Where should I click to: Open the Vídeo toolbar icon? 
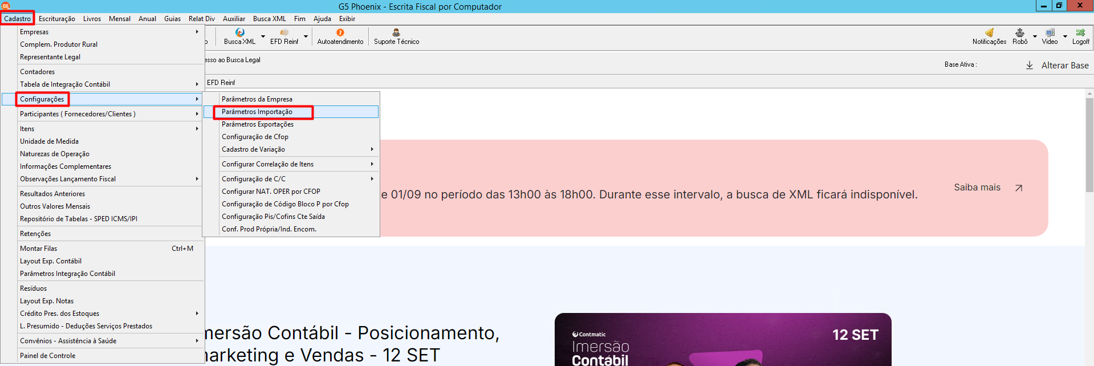1050,33
